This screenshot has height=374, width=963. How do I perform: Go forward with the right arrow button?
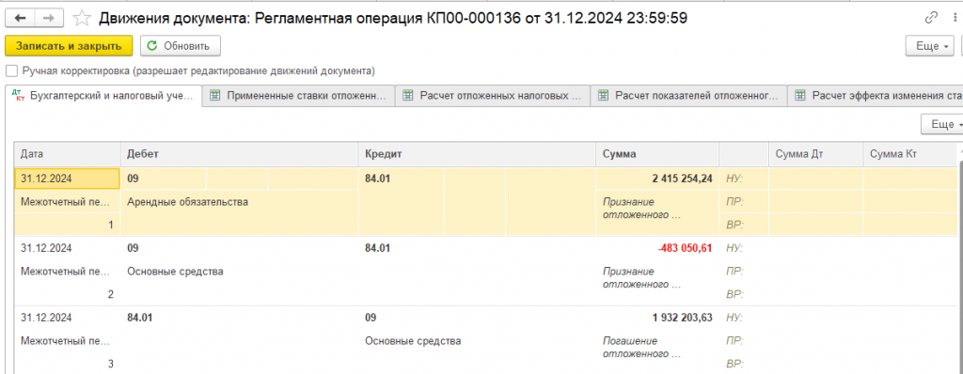(x=49, y=18)
